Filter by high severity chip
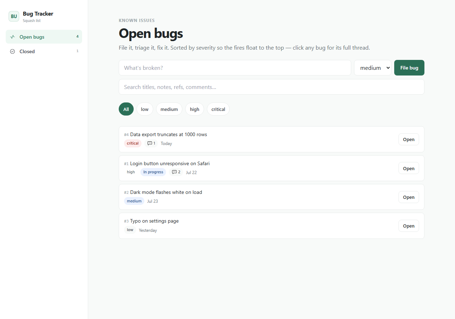Screen dimensions: 455x319 click(194, 109)
